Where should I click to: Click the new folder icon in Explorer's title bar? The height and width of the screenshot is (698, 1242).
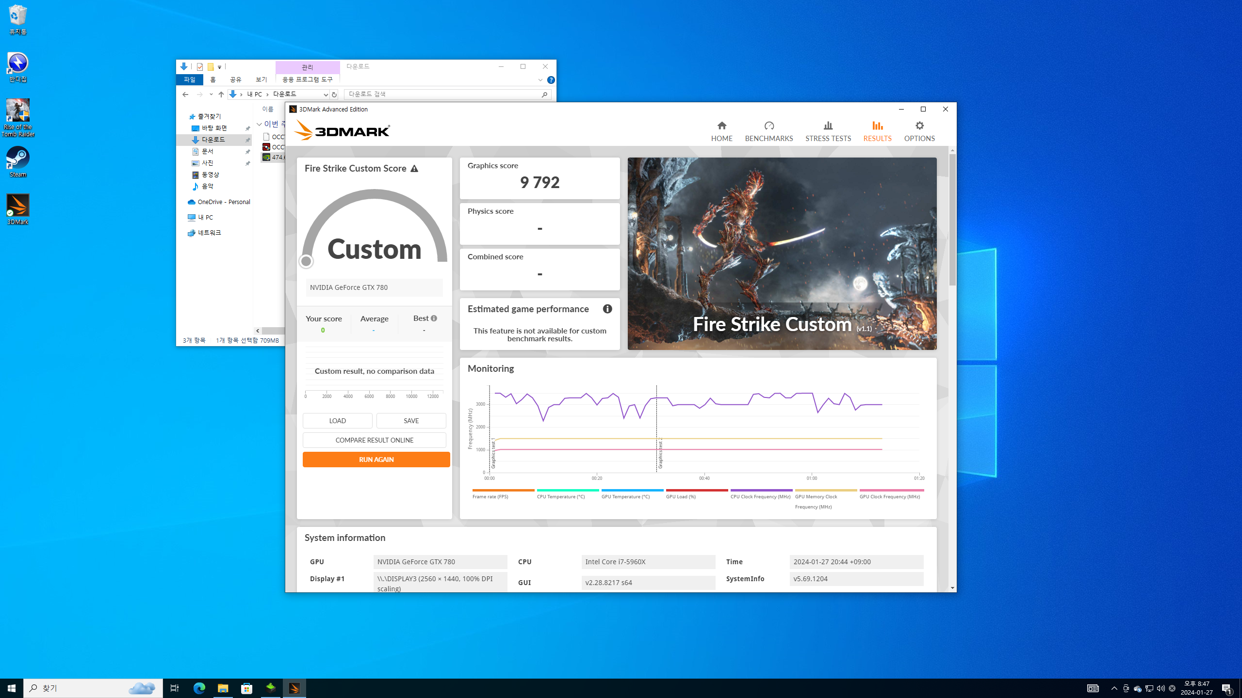pos(211,67)
